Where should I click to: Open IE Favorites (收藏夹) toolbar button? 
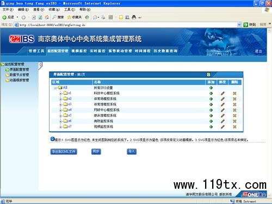[x=75, y=17]
